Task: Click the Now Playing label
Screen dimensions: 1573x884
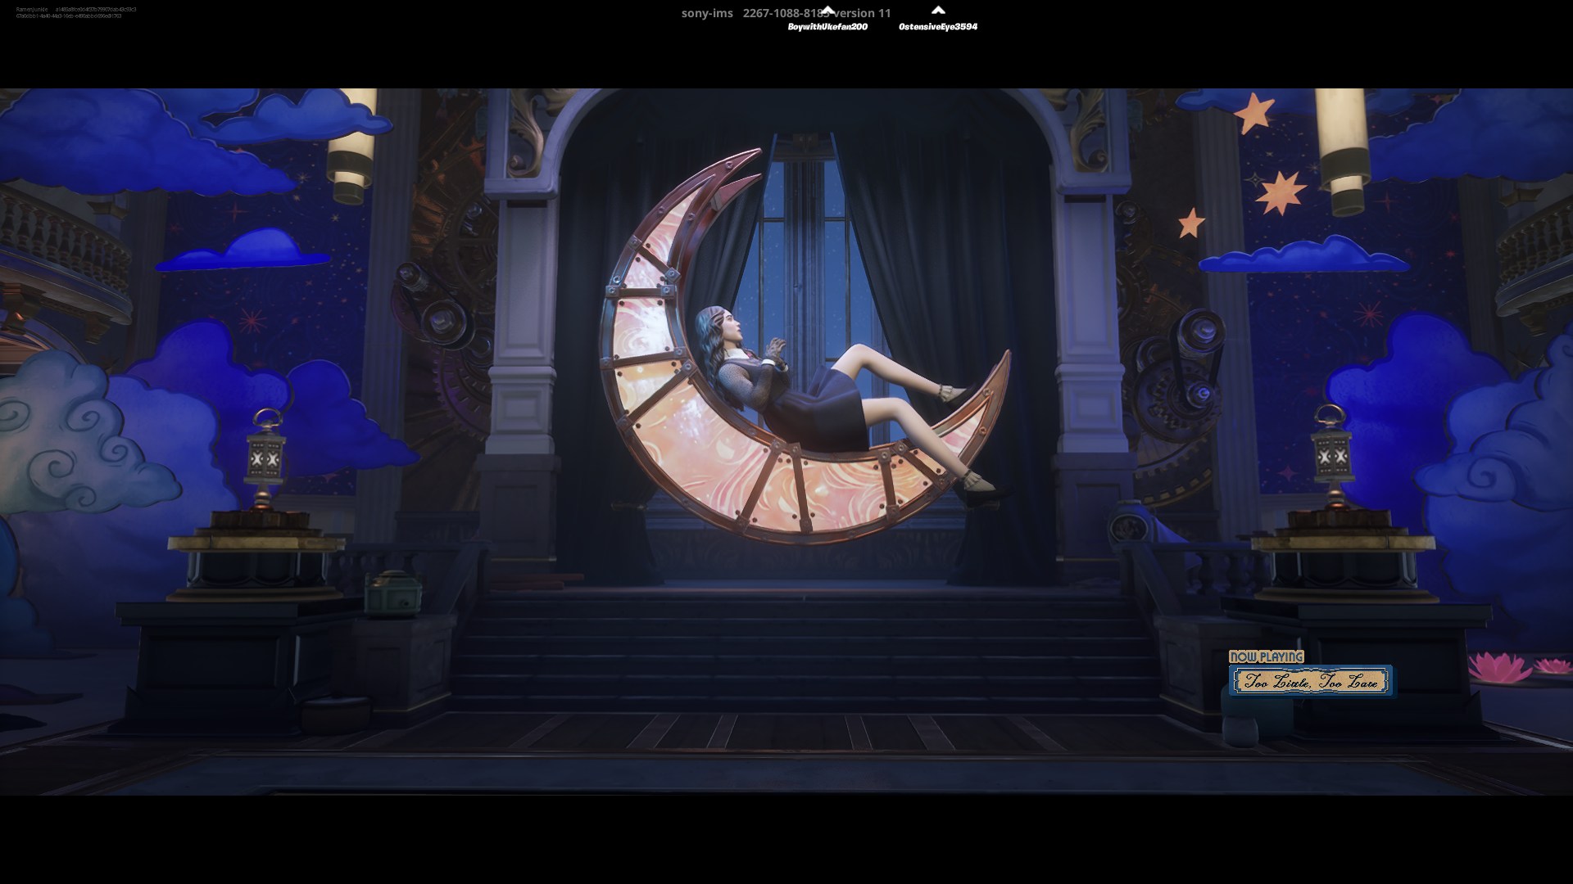Action: (1266, 656)
